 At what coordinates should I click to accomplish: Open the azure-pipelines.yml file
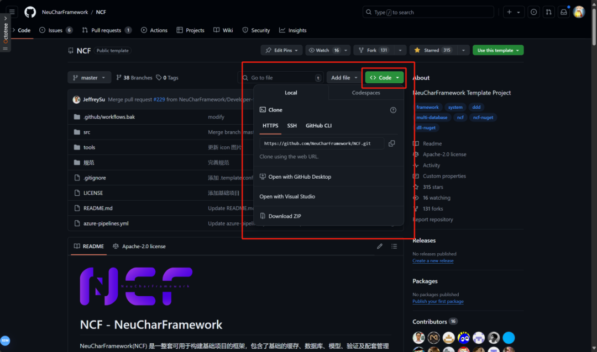coord(106,223)
